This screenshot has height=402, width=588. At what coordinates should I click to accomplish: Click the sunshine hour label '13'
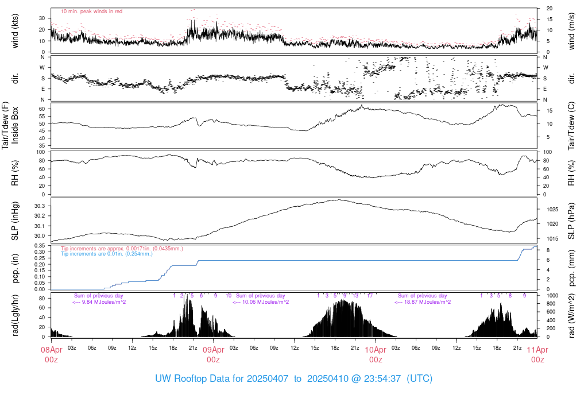pyautogui.click(x=355, y=296)
